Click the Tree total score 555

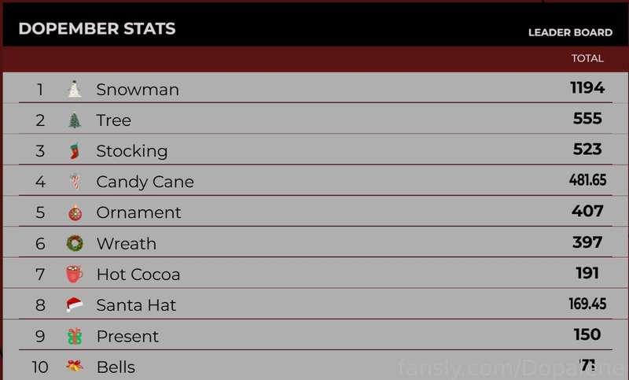pyautogui.click(x=587, y=118)
